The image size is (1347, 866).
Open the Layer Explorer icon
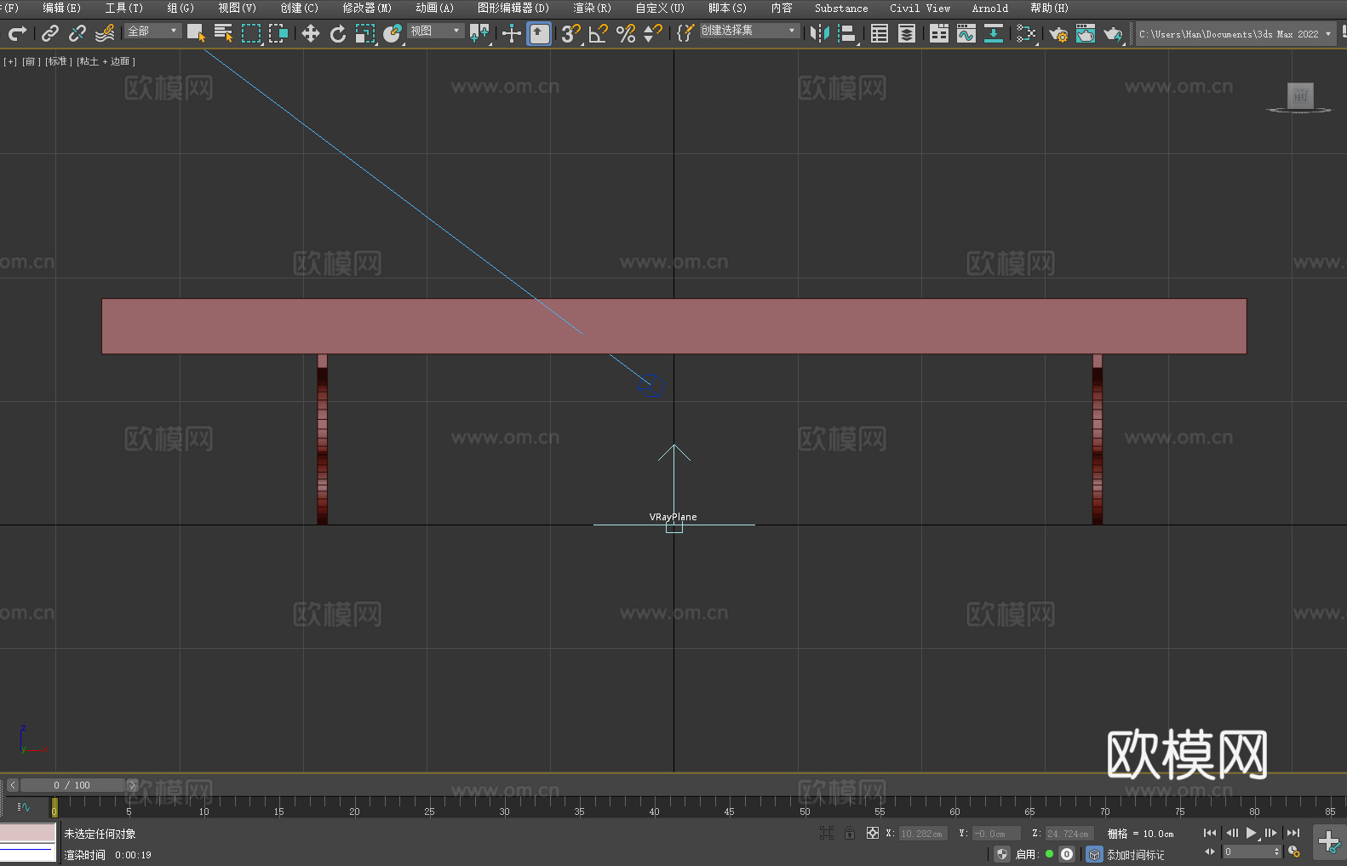(x=907, y=33)
